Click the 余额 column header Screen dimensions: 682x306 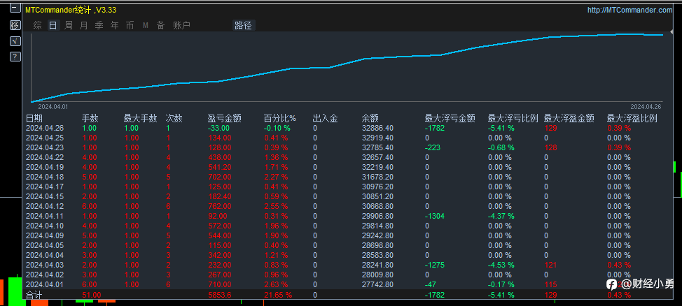(370, 118)
